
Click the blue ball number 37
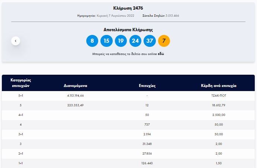point(150,41)
